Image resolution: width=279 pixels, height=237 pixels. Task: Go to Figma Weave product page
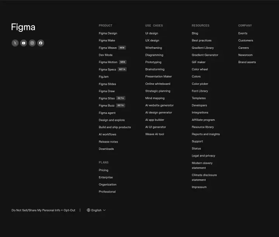(x=108, y=48)
